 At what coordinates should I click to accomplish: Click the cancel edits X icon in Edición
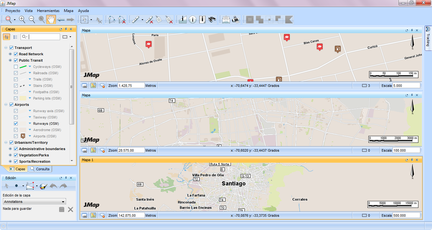point(71,209)
